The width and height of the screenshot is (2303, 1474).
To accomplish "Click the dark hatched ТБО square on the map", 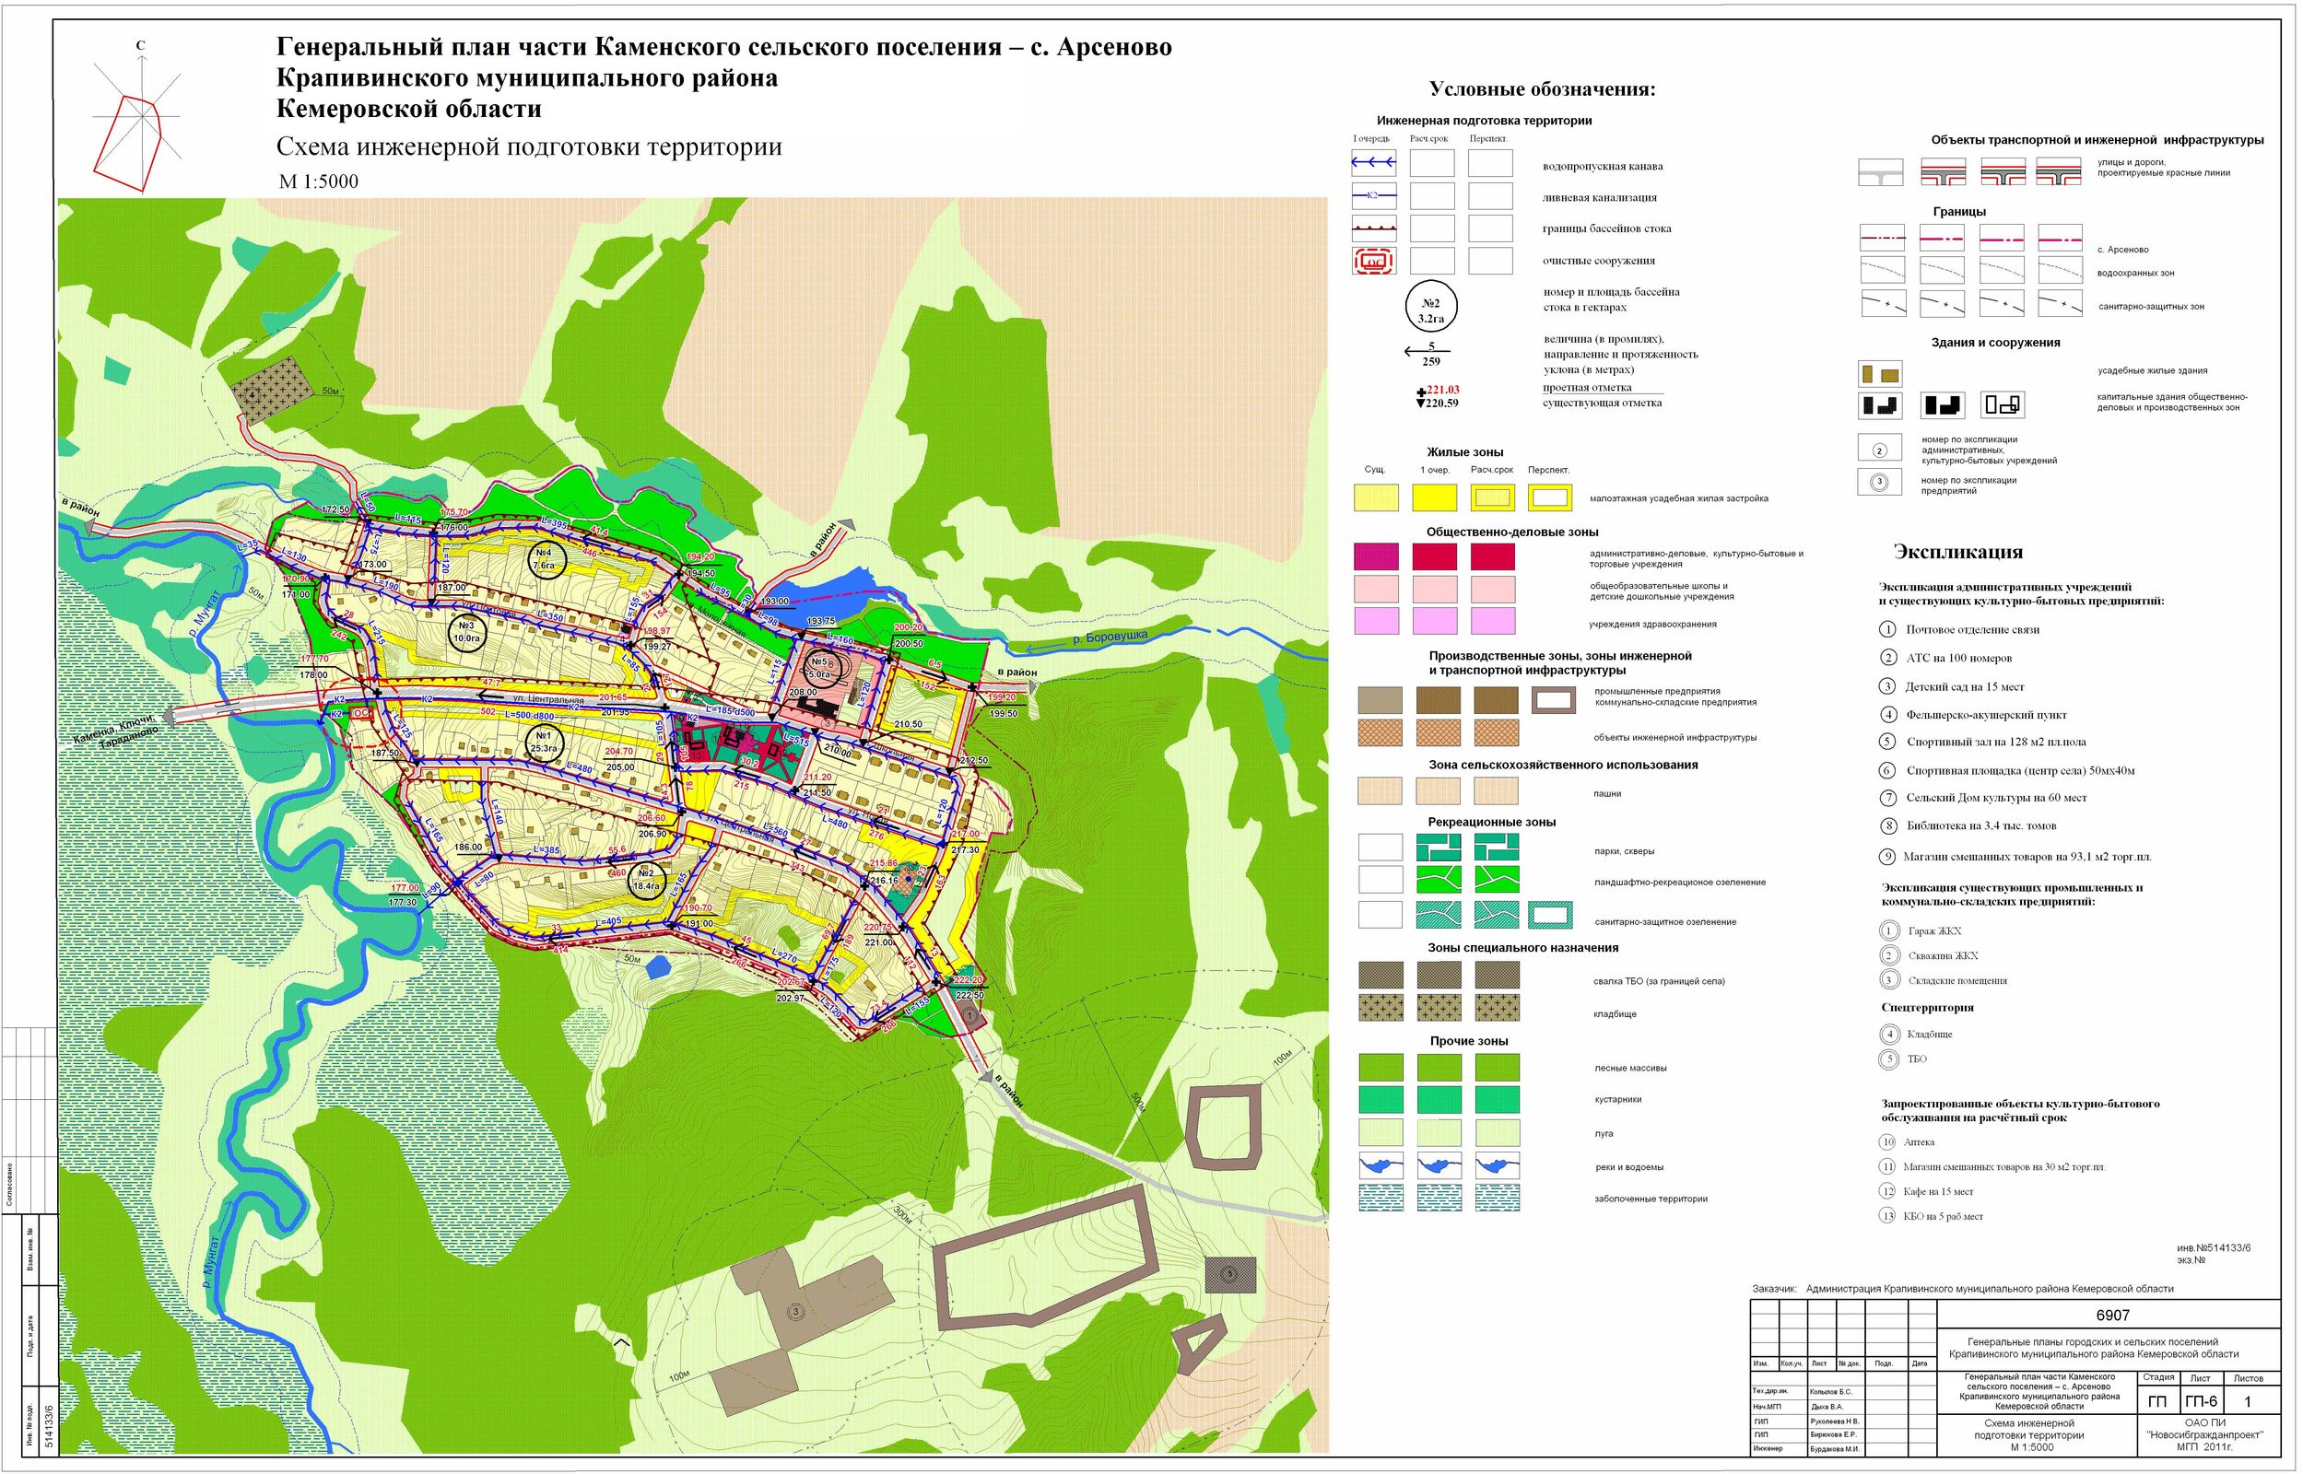I will point(1230,1275).
